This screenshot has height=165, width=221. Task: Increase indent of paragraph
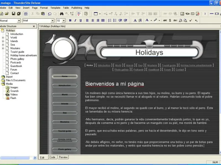coord(125,20)
